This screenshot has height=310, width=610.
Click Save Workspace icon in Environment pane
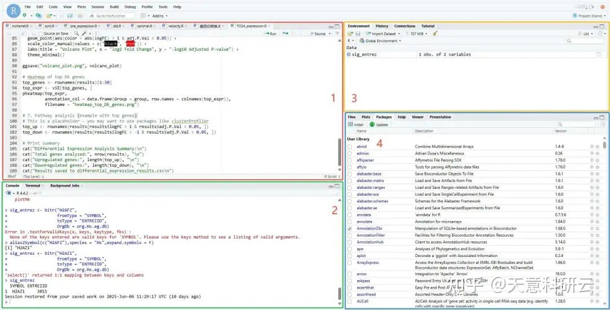point(358,34)
